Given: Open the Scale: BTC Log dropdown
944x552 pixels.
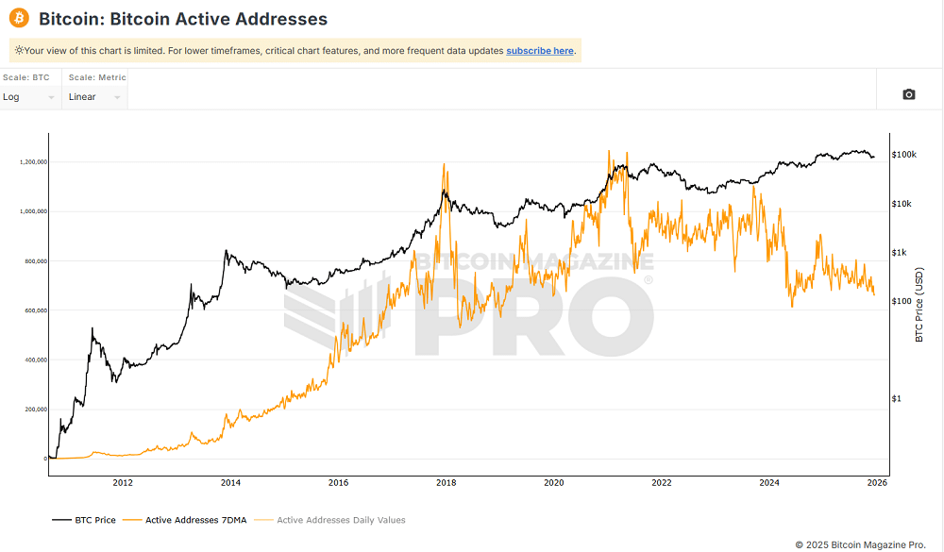Looking at the screenshot, I should click(30, 96).
